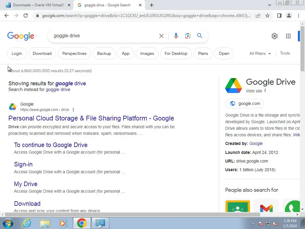Viewport: 305px width, 229px height.
Task: Click the horizontal scrollbar thumb
Action: (x=133, y=214)
